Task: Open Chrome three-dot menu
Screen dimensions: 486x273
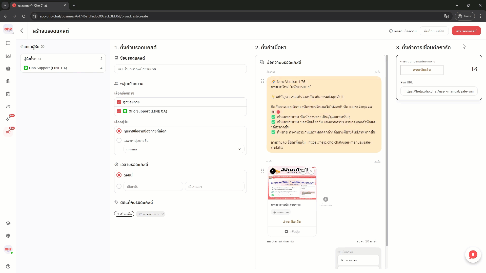Action: tap(480, 16)
